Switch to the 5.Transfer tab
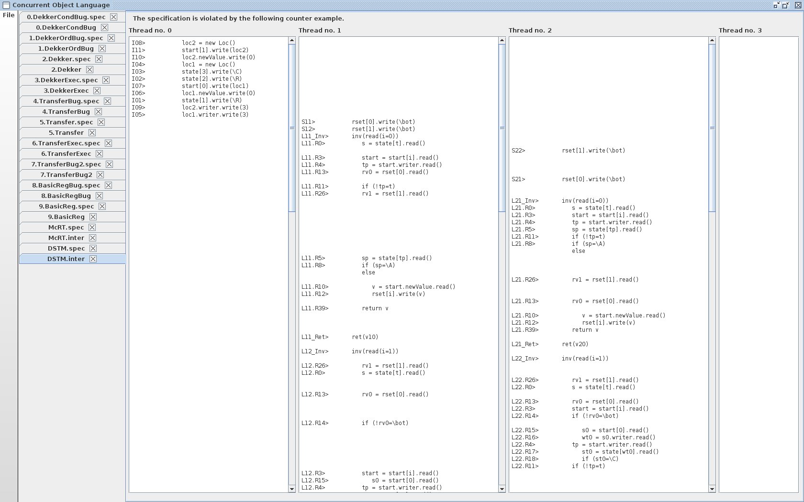This screenshot has height=502, width=804. pyautogui.click(x=72, y=132)
